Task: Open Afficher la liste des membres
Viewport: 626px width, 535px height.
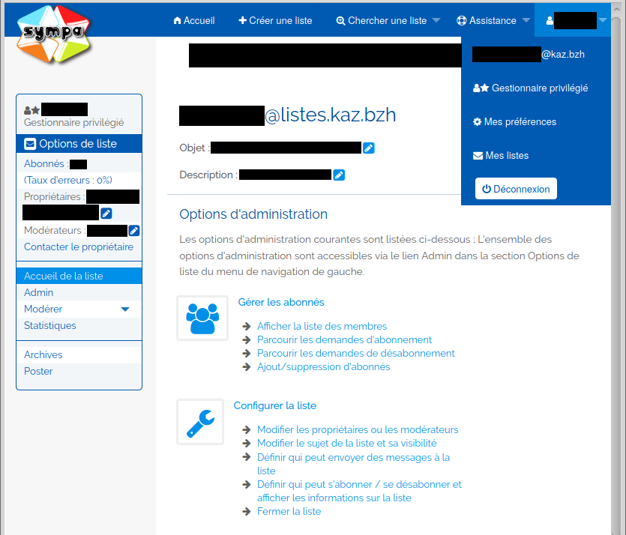Action: 322,327
